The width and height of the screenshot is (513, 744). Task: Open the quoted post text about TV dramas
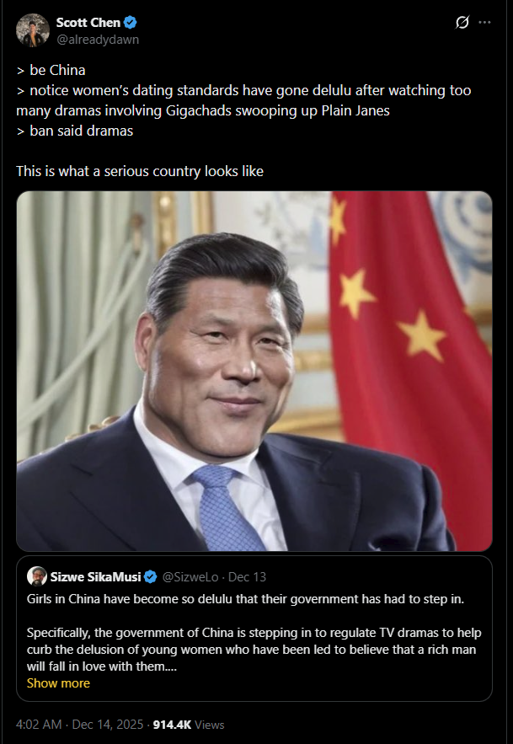[254, 650]
